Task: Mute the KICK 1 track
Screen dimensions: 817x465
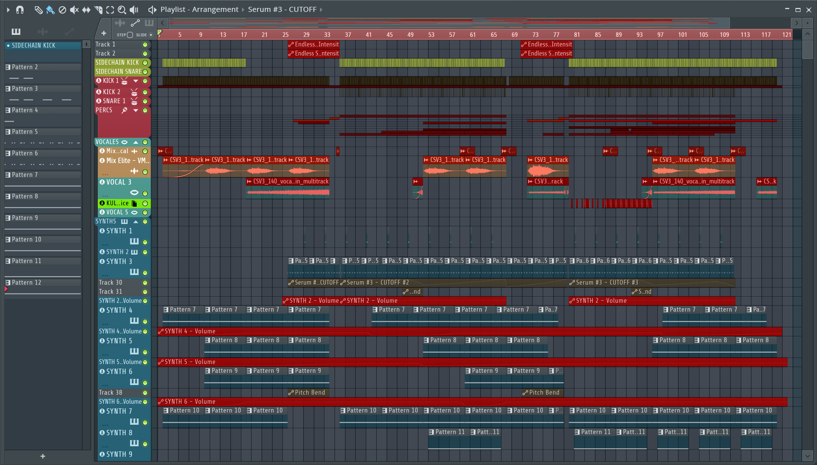Action: pyautogui.click(x=145, y=81)
